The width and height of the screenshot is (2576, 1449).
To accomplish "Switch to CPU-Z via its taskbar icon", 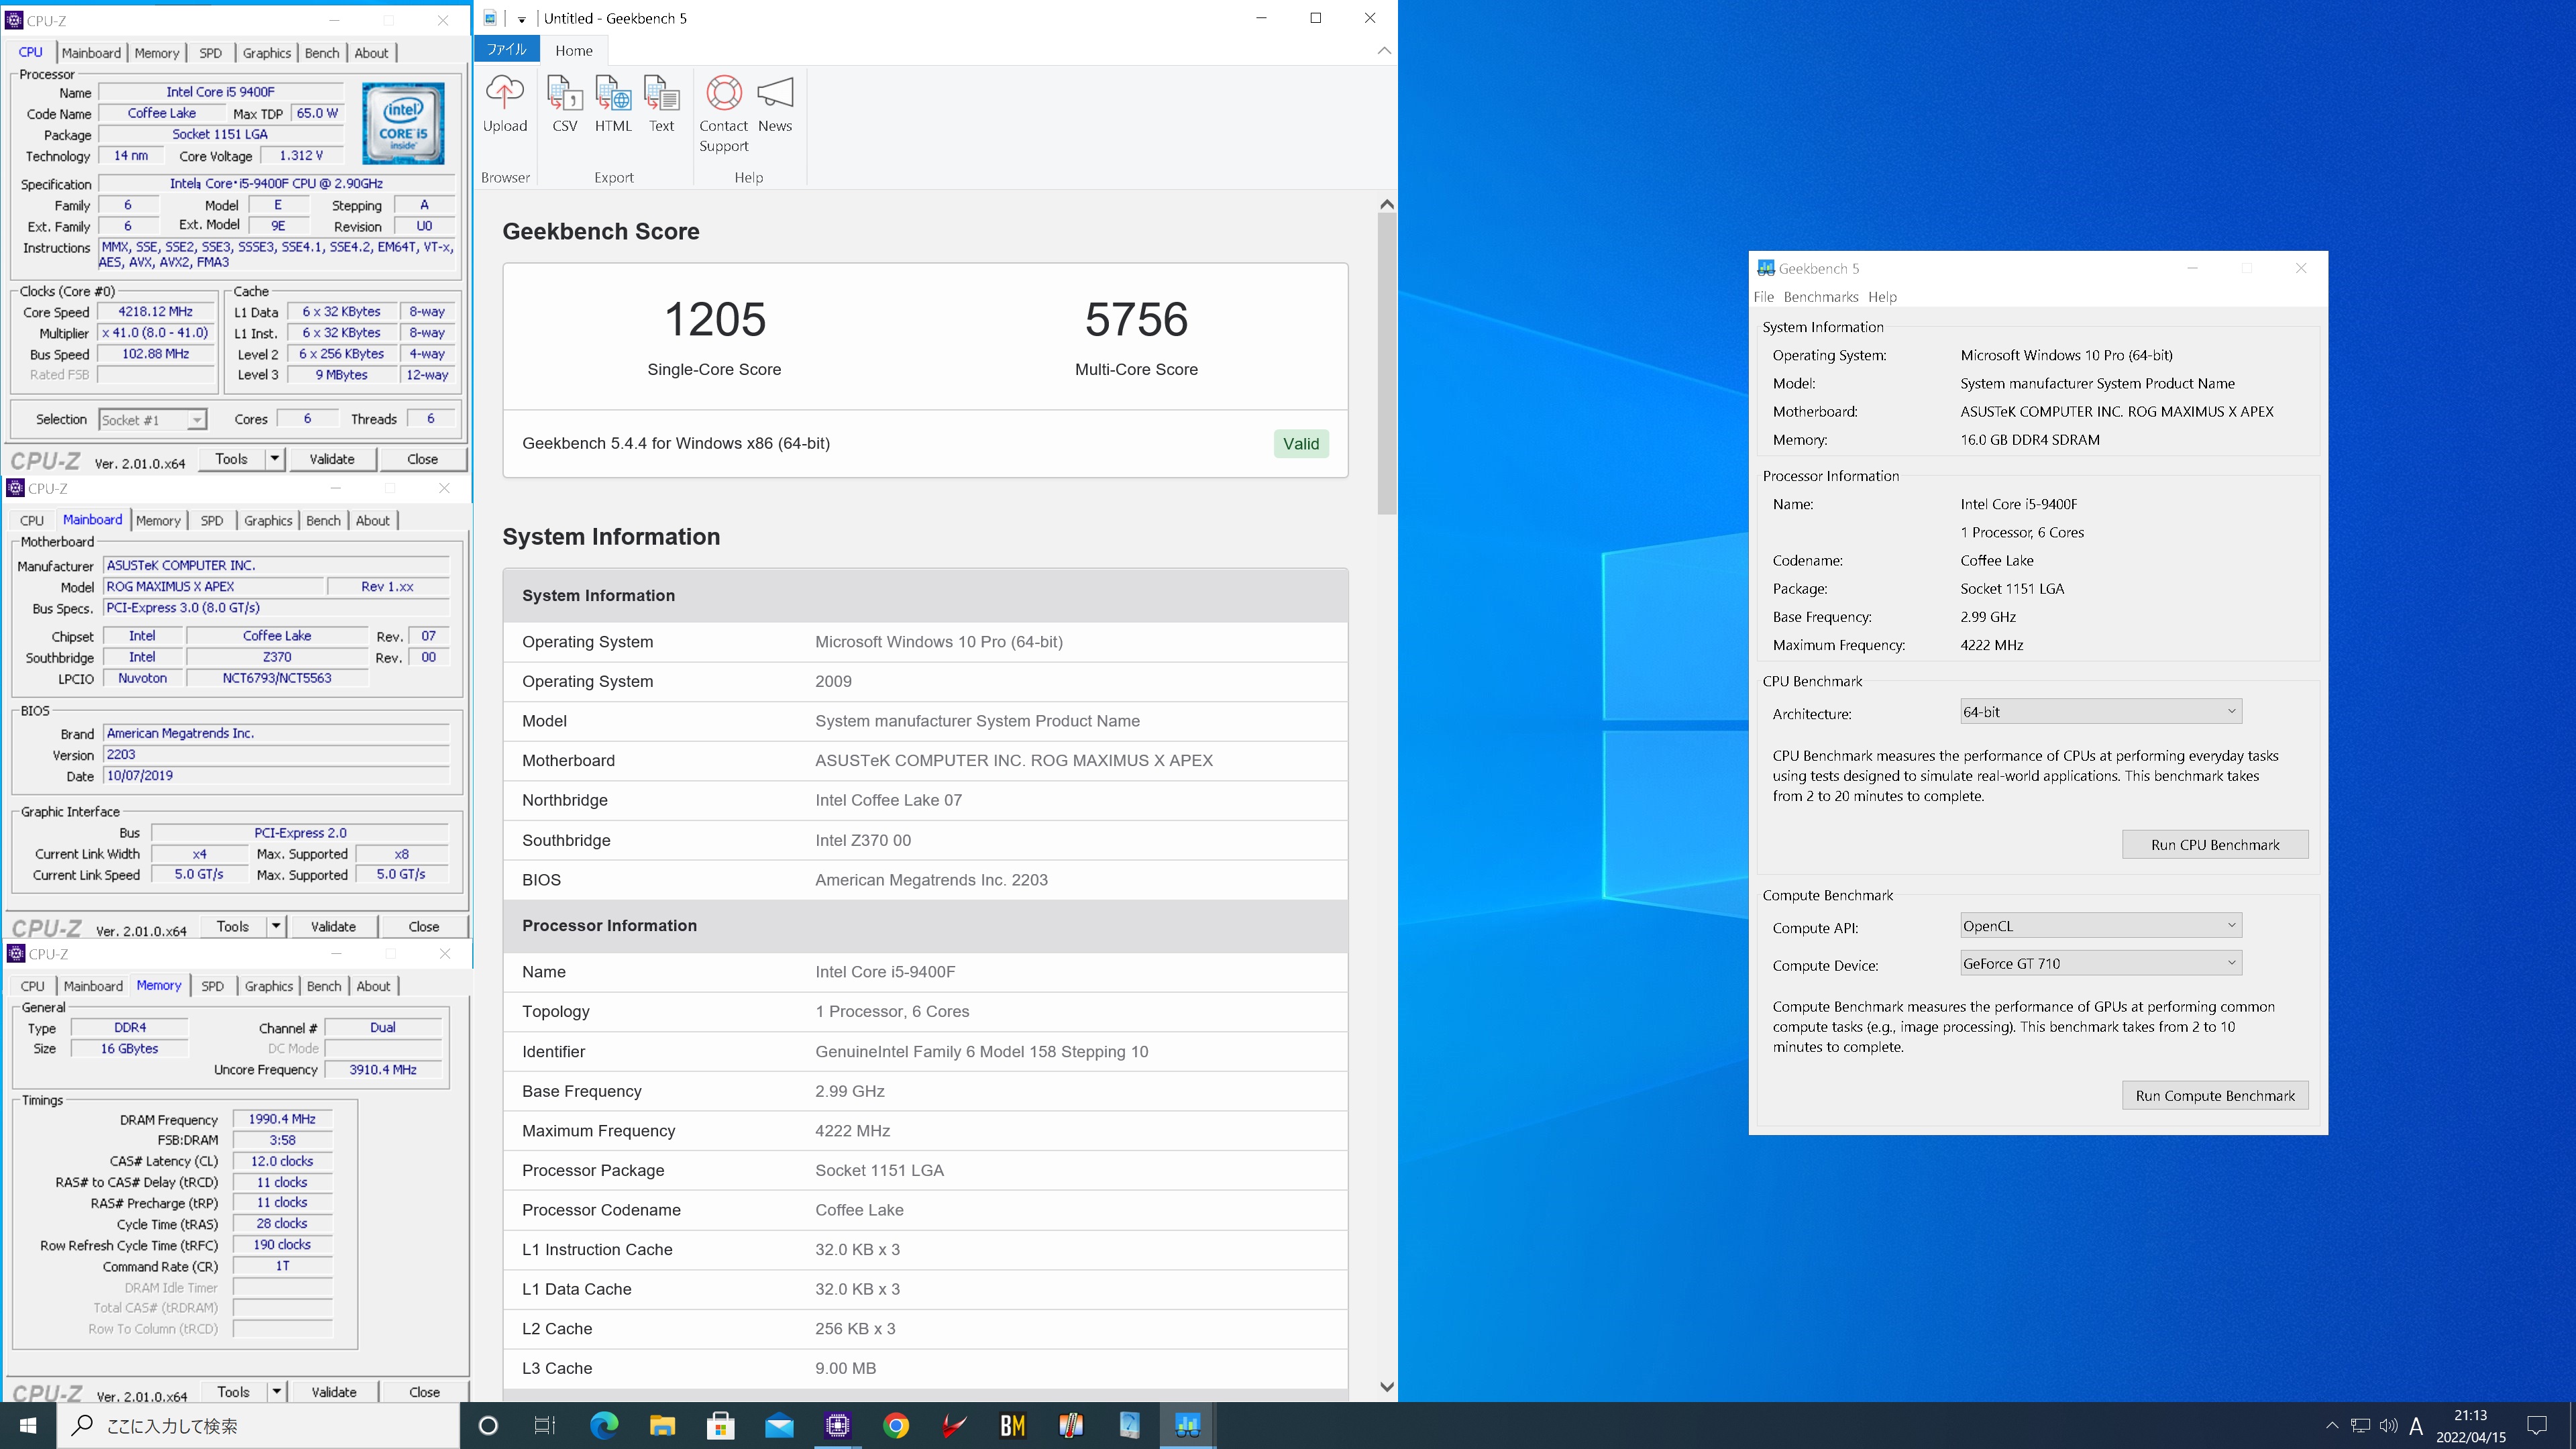I will 837,1425.
